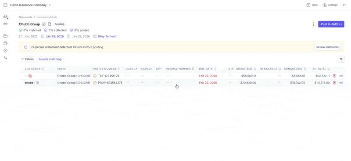Open the RT user avatar

click(x=344, y=5)
